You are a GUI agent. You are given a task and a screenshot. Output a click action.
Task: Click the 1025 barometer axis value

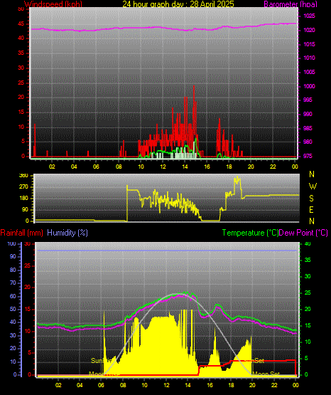pos(309,16)
